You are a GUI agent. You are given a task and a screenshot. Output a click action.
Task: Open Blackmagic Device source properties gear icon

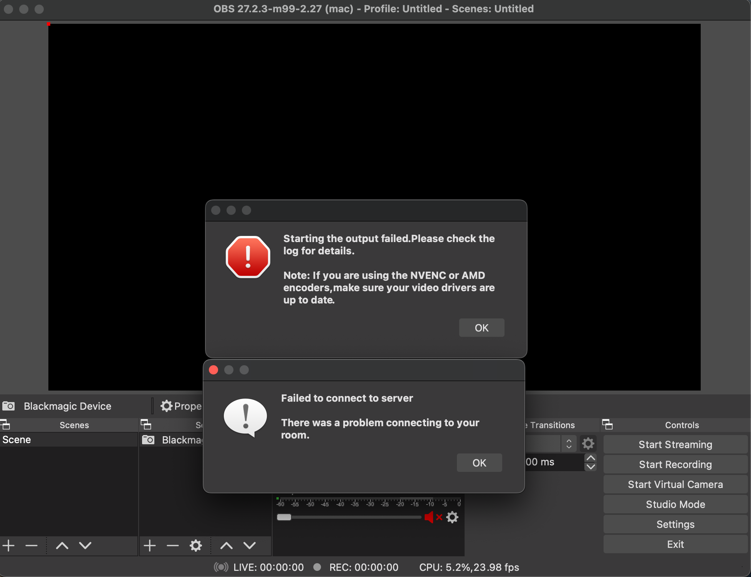tap(167, 406)
